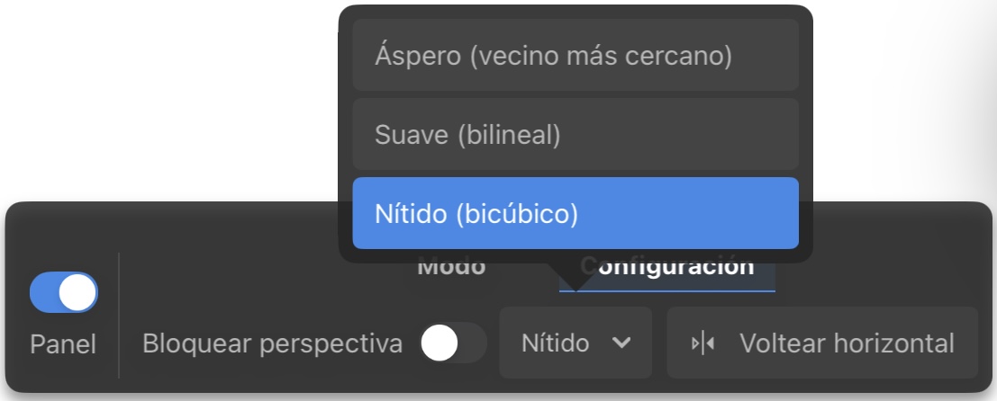Enable the Bloquear perspectiva switch
This screenshot has height=401, width=997.
[453, 343]
